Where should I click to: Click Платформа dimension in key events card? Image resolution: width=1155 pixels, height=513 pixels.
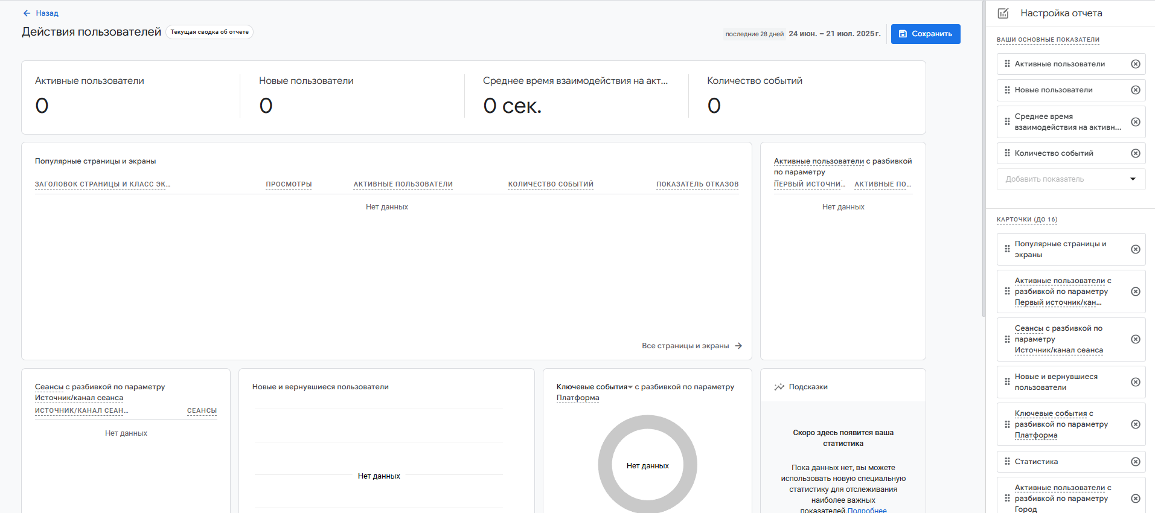click(578, 398)
